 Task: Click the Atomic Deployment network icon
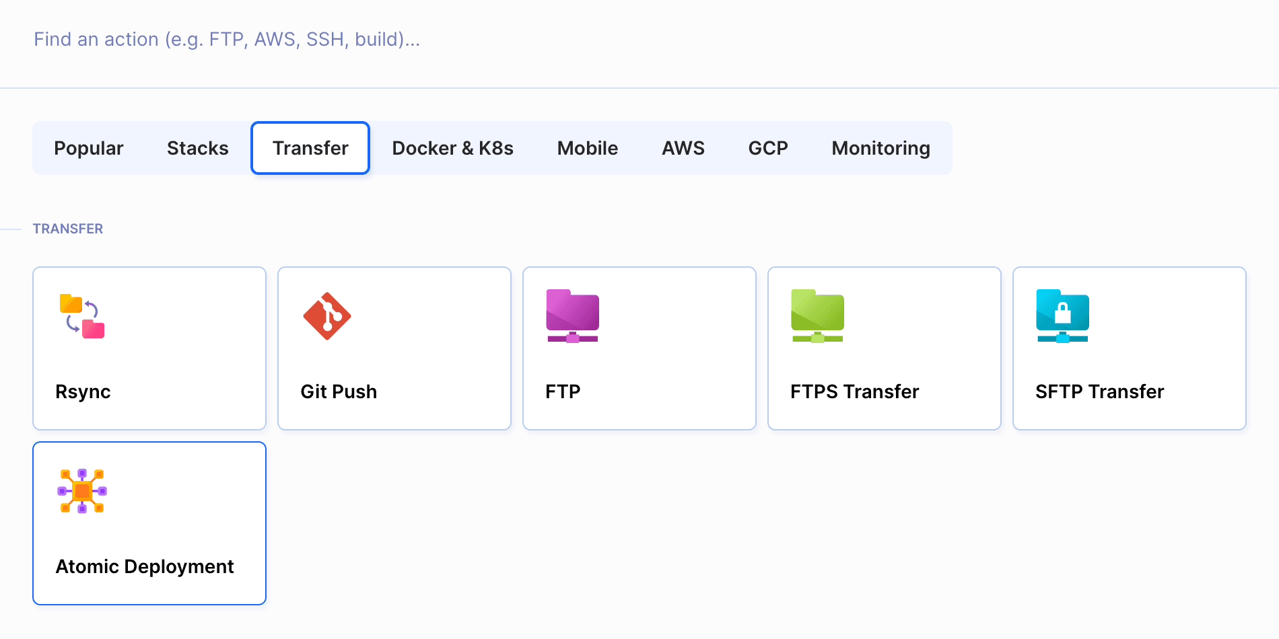(82, 491)
